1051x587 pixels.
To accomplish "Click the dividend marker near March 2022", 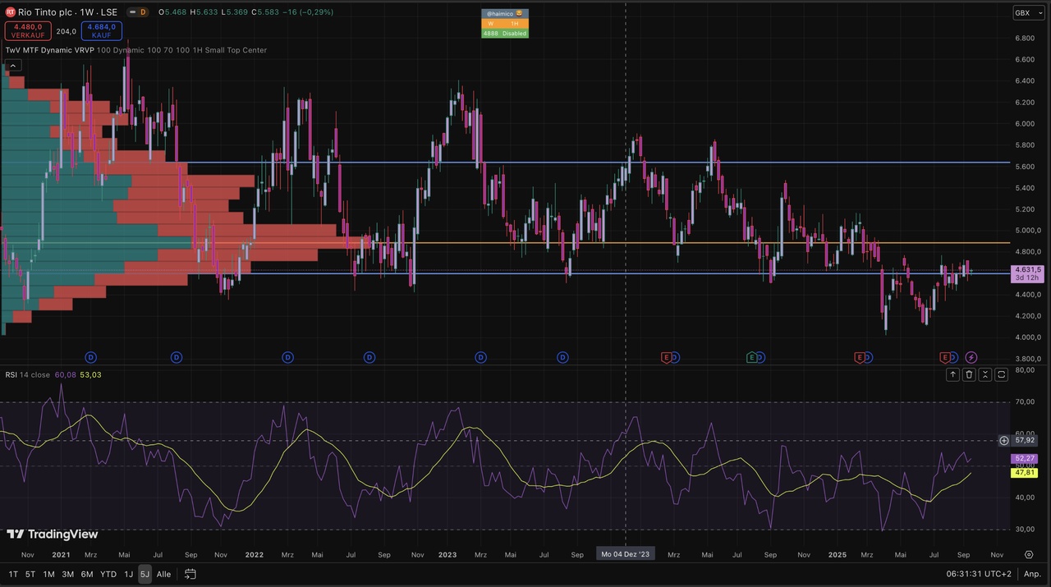I will (287, 357).
